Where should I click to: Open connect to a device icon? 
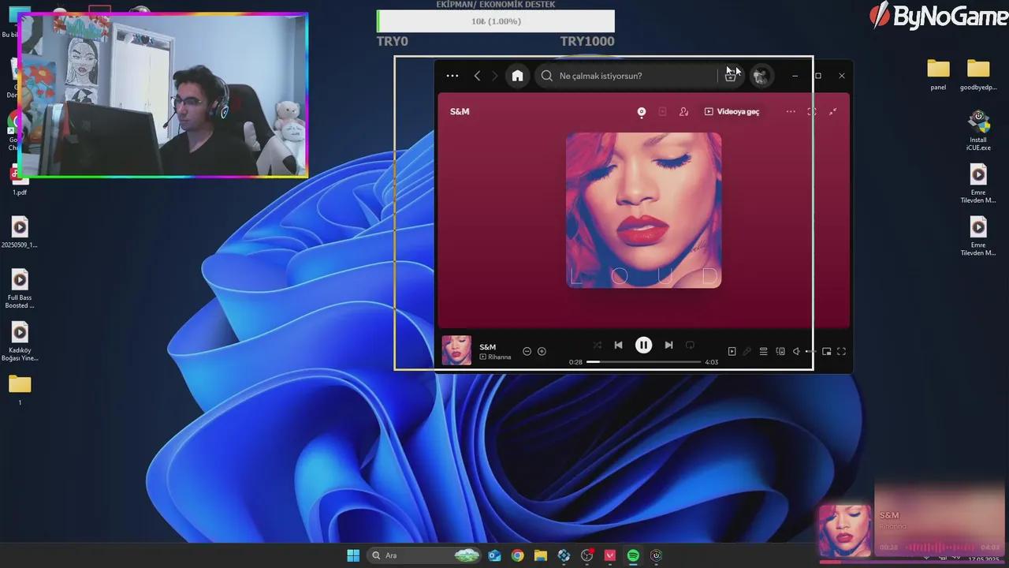click(780, 351)
